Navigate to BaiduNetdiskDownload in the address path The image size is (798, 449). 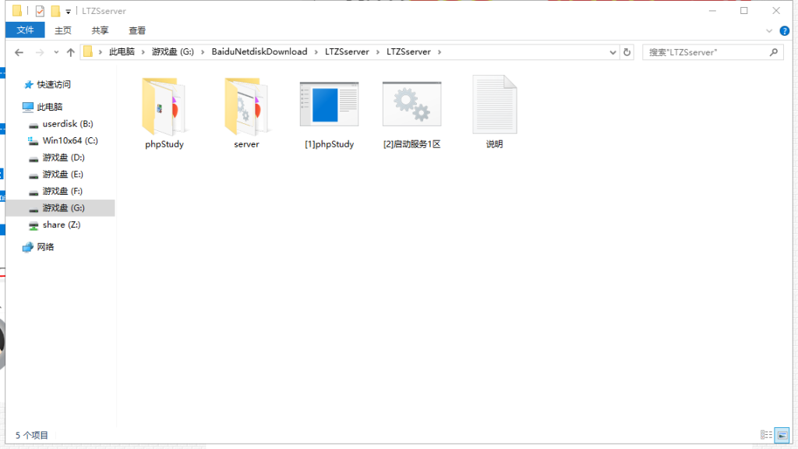tap(260, 52)
